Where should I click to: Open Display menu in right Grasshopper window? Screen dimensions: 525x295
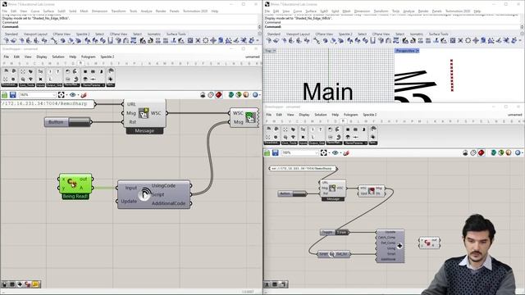pyautogui.click(x=304, y=115)
